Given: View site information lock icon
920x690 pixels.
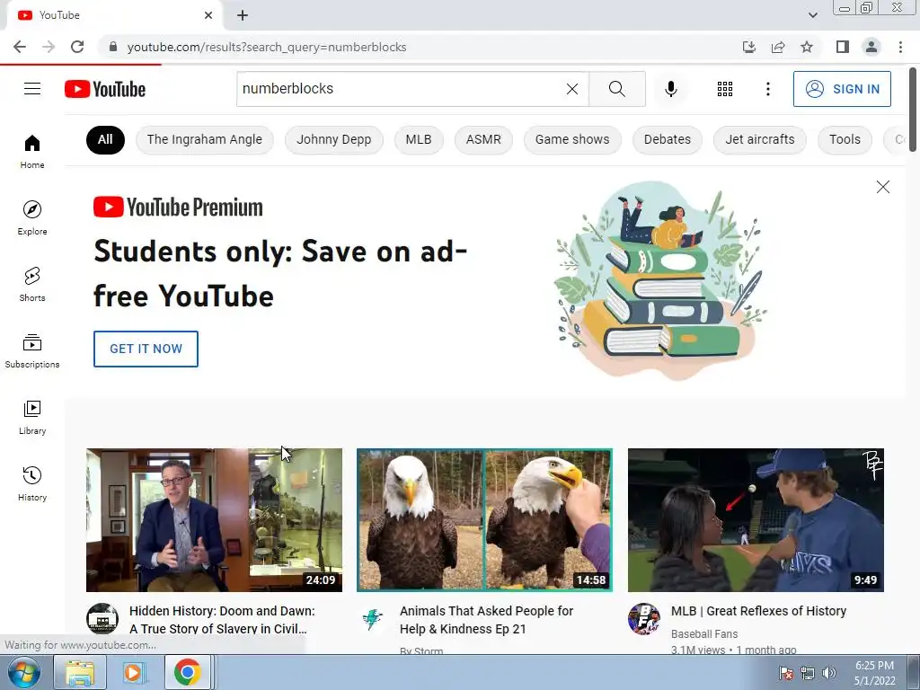Looking at the screenshot, I should click(x=113, y=47).
